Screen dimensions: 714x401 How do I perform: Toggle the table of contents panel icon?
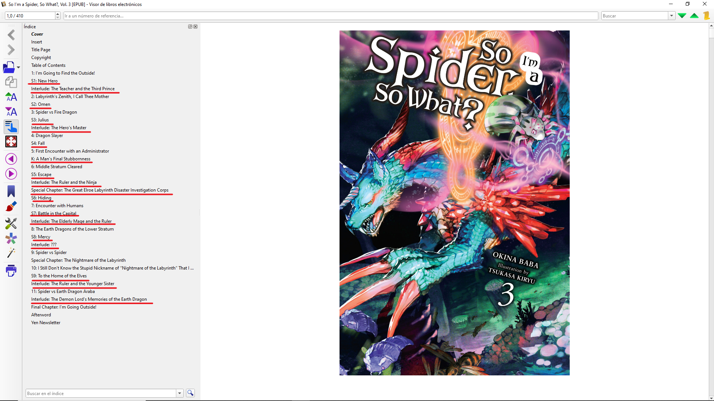tap(11, 127)
